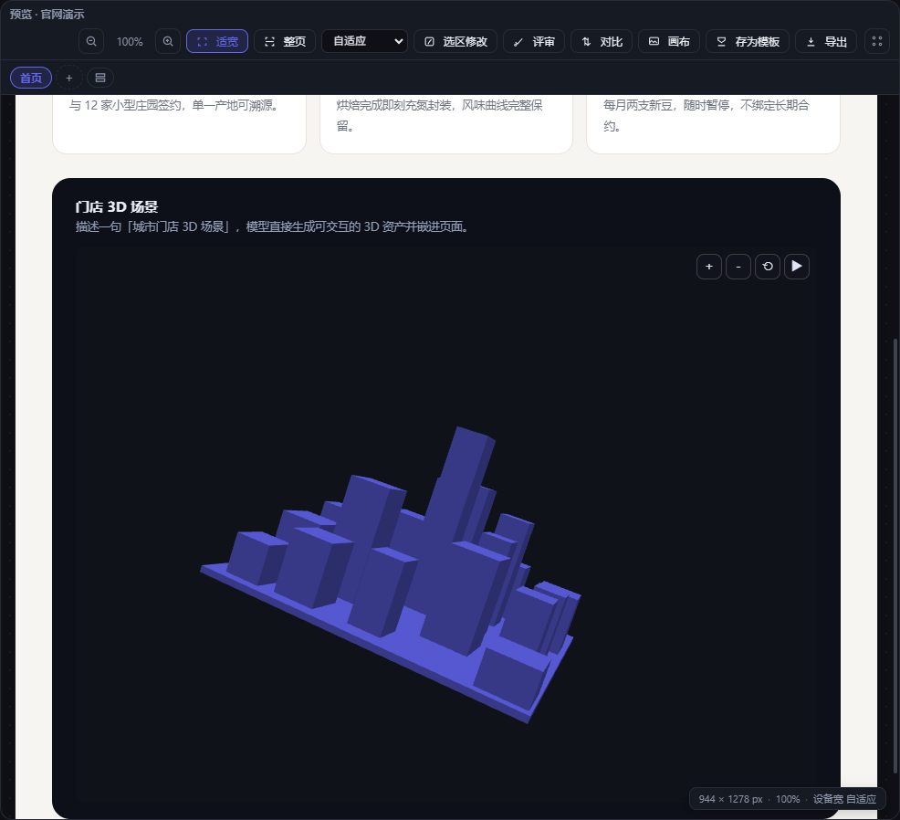
Task: Open the page list layout icon
Action: click(100, 78)
